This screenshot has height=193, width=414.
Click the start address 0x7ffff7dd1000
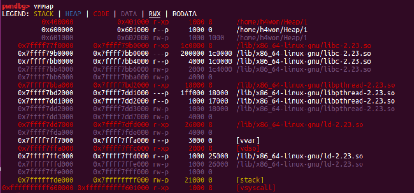[x=46, y=101]
